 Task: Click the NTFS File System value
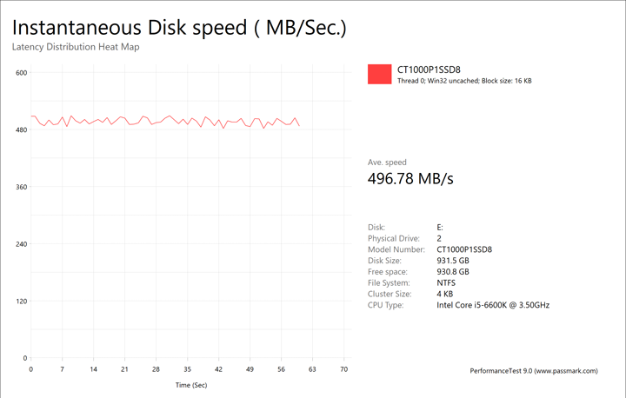tap(446, 282)
